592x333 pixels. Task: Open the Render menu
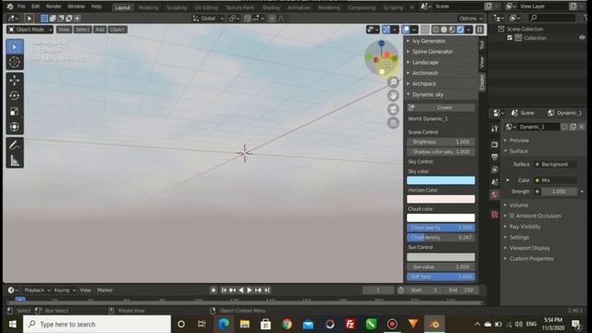pos(54,6)
